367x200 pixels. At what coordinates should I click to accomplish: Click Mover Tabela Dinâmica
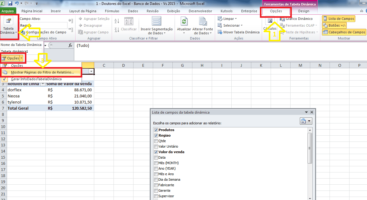pyautogui.click(x=238, y=32)
